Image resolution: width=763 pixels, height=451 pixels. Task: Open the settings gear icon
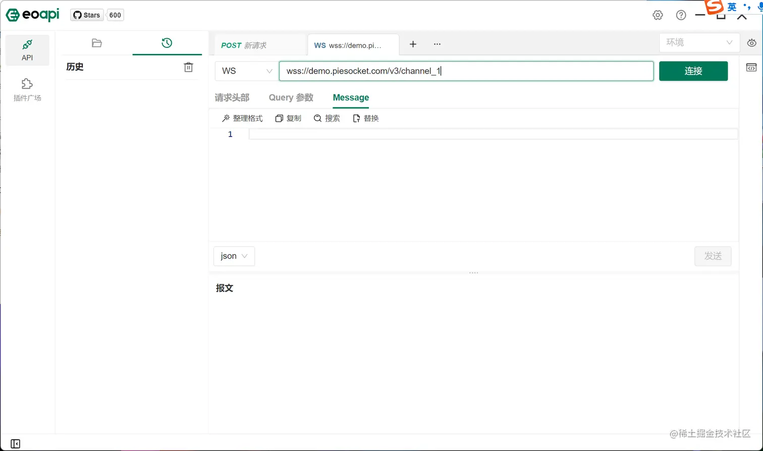pyautogui.click(x=658, y=15)
